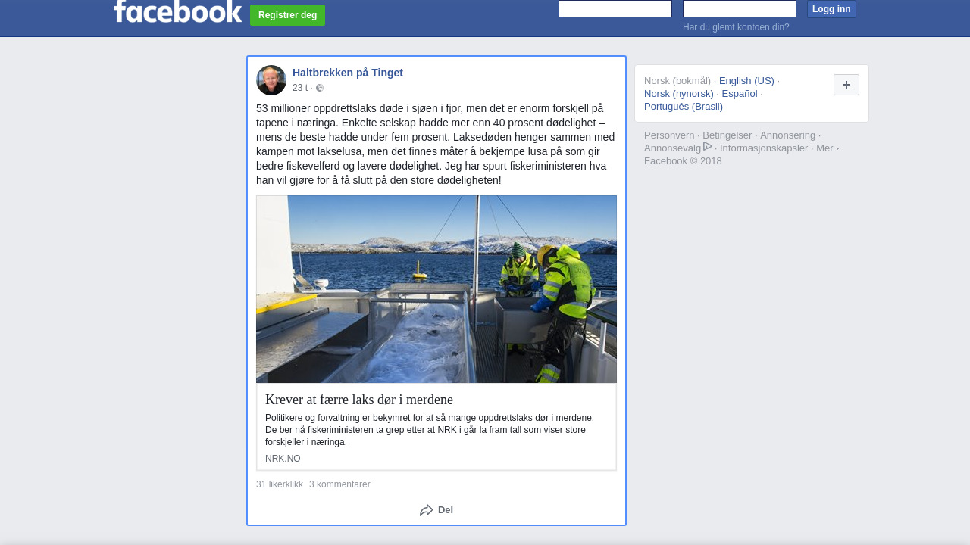Click the public globe icon on the post
The image size is (970, 545).
click(320, 88)
